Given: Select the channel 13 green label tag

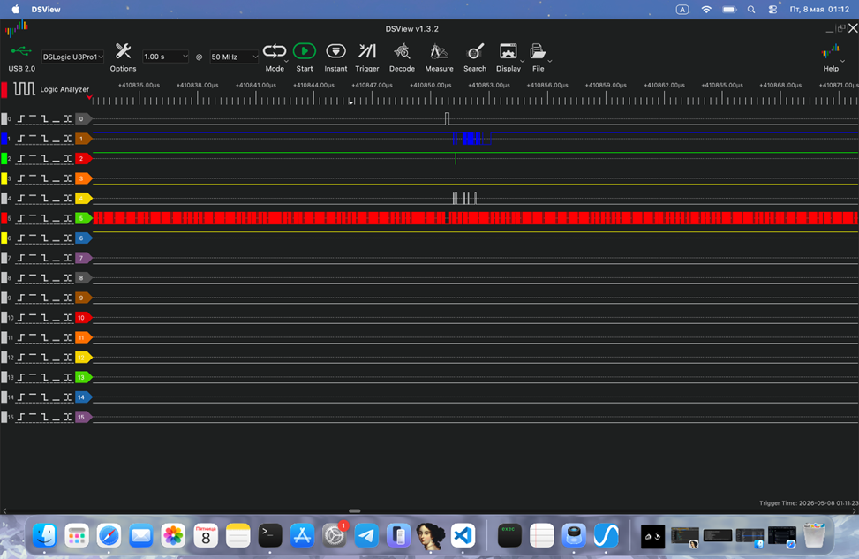Looking at the screenshot, I should [83, 377].
